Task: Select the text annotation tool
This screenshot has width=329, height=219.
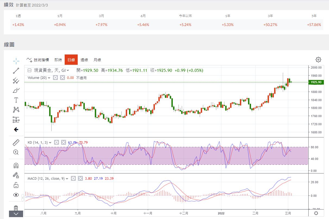Action: point(16,100)
